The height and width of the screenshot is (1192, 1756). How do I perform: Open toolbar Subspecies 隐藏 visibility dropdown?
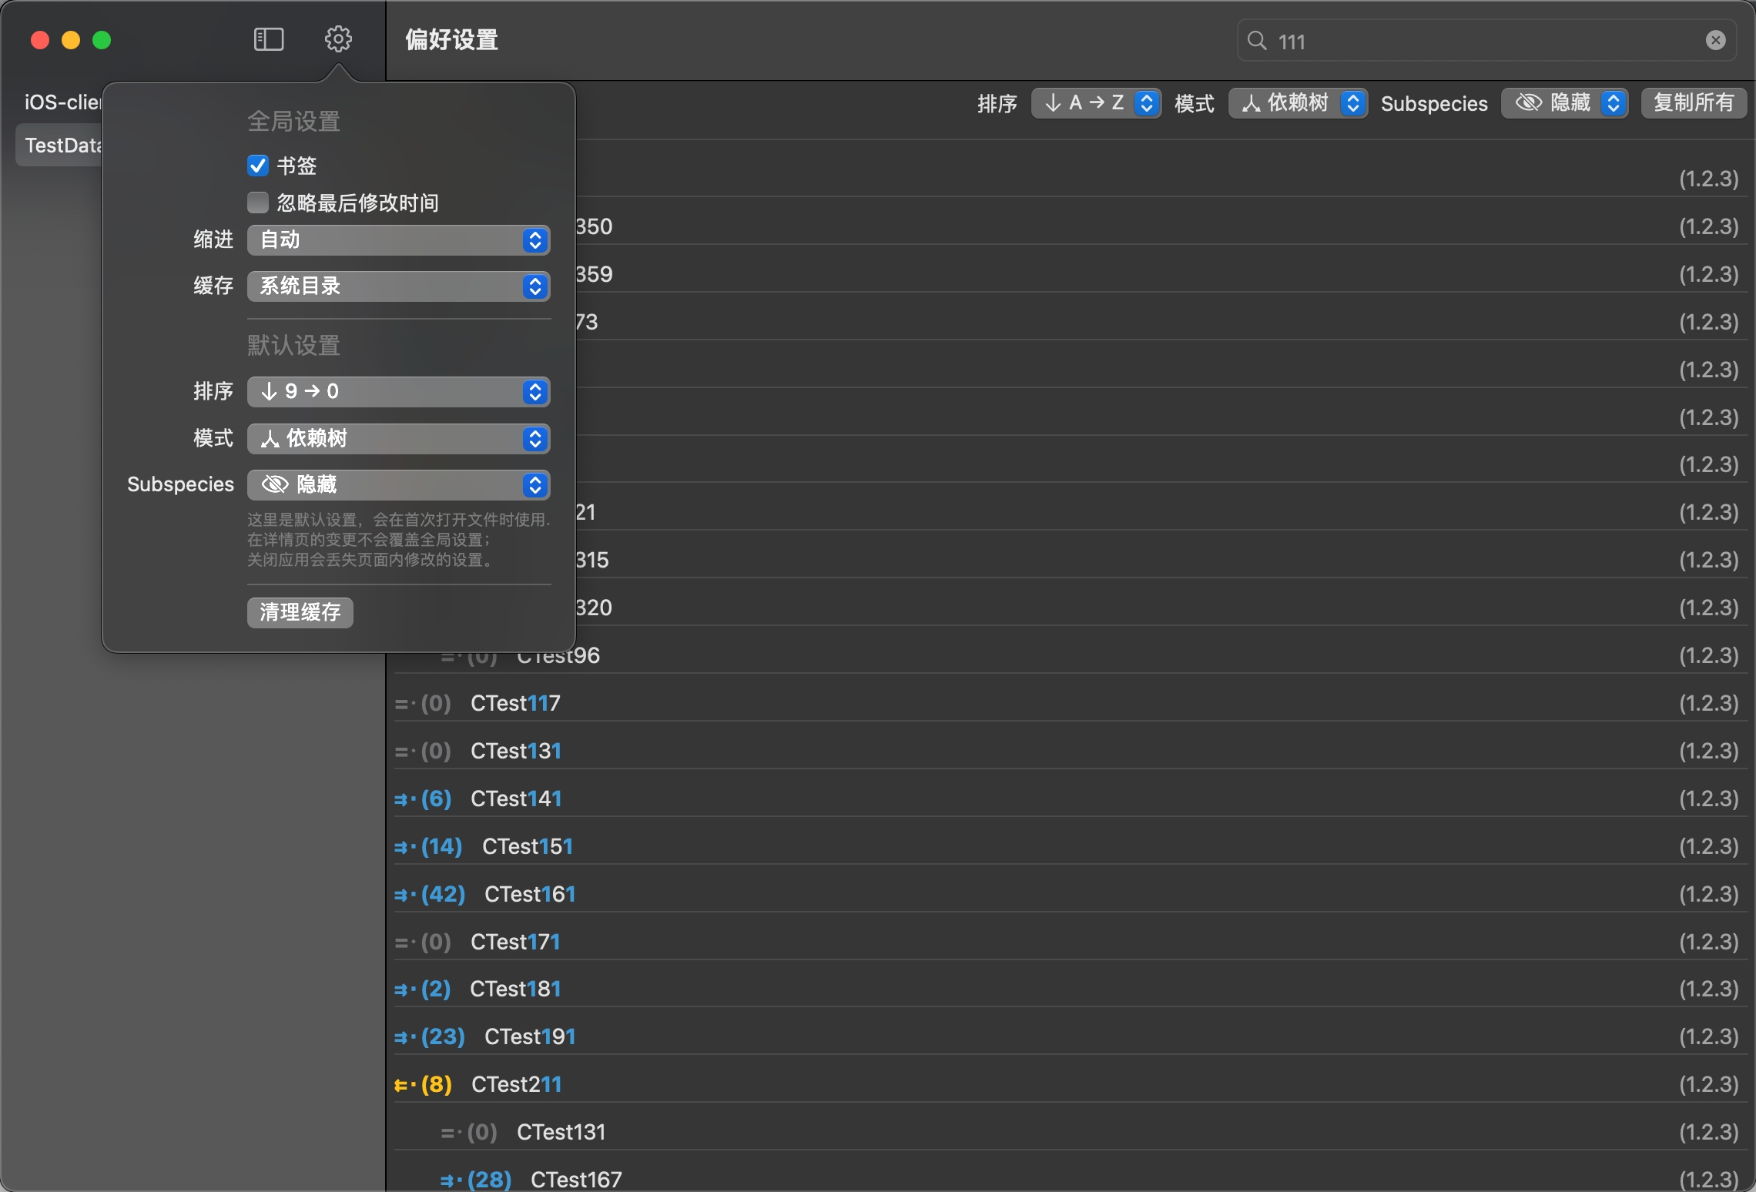click(x=1563, y=103)
